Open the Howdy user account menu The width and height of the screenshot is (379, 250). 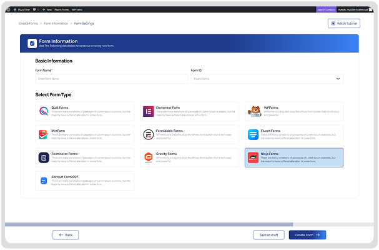tap(355, 9)
